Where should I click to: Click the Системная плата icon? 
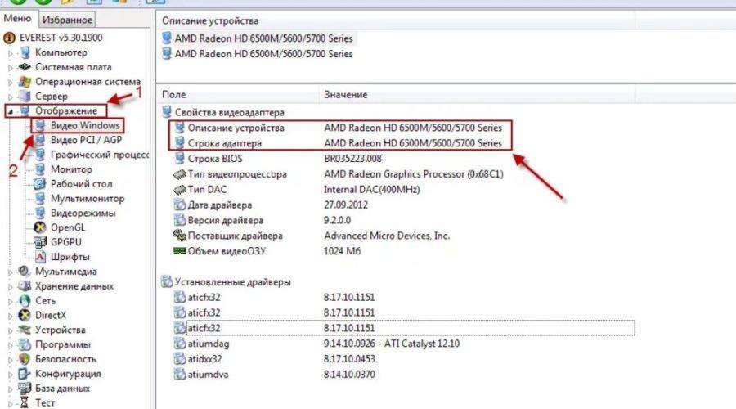25,67
